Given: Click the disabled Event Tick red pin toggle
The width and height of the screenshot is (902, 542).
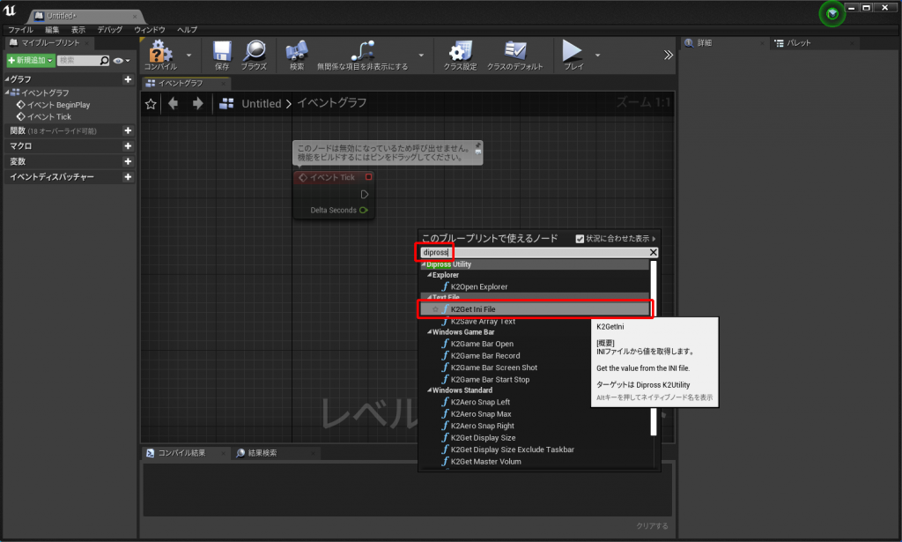Looking at the screenshot, I should click(369, 177).
